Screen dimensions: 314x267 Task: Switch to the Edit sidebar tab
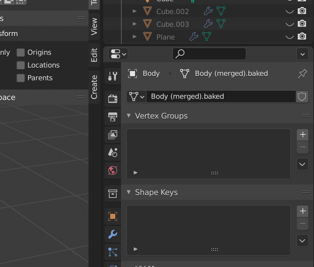94,55
